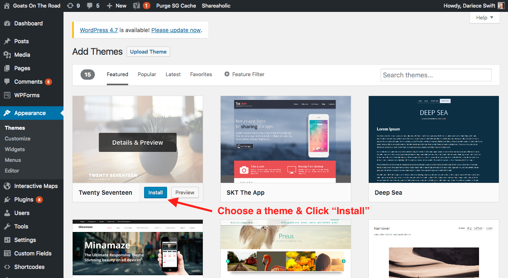The height and width of the screenshot is (278, 508).
Task: Click the Goats On The Road site name
Action: [x=37, y=6]
